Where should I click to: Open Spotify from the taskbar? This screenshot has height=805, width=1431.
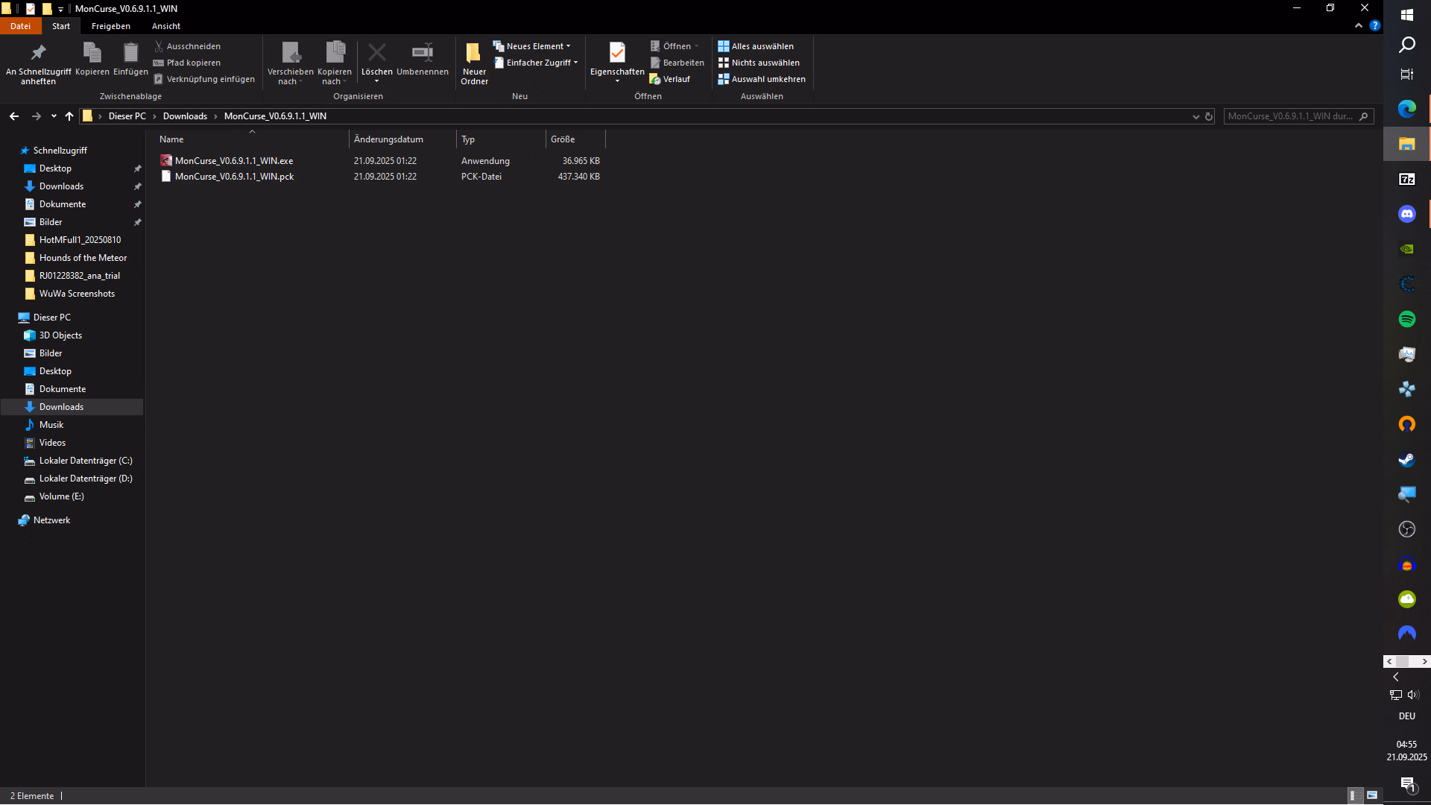tap(1406, 319)
